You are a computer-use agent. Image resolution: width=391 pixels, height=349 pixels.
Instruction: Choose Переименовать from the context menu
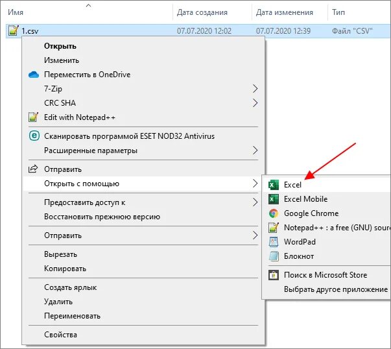click(x=143, y=316)
